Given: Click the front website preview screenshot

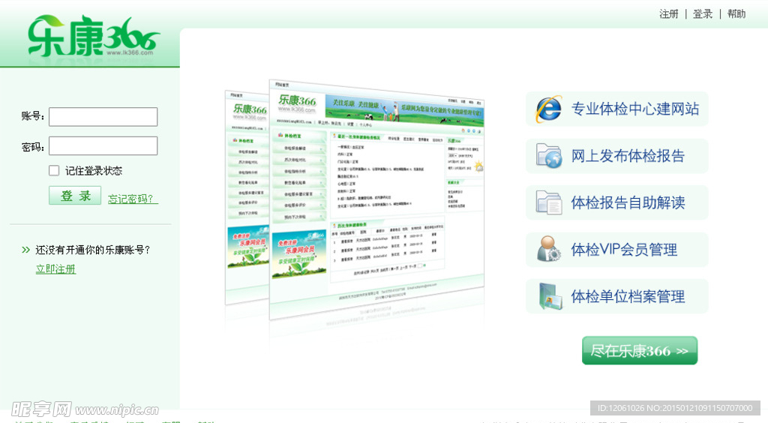Looking at the screenshot, I should click(x=376, y=198).
